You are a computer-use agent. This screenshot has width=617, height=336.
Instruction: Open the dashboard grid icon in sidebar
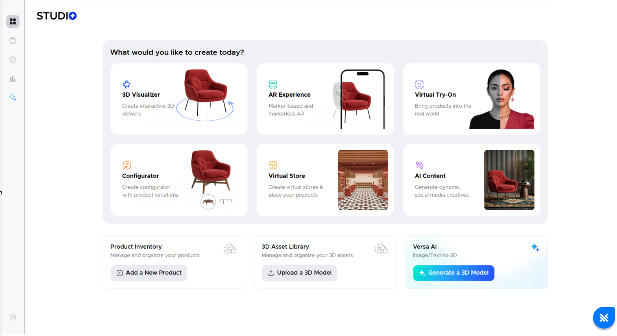pyautogui.click(x=13, y=22)
